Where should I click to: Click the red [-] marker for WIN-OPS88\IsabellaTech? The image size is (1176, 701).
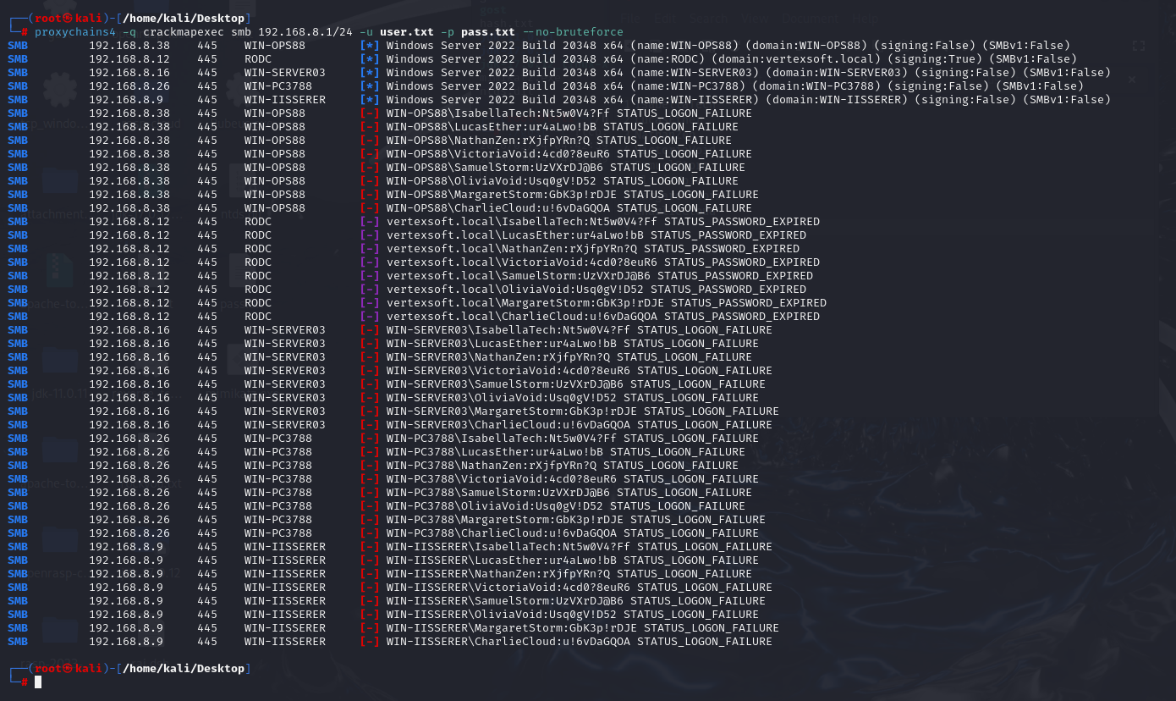(369, 113)
